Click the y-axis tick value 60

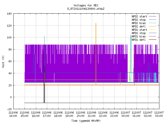[x=10, y=61]
